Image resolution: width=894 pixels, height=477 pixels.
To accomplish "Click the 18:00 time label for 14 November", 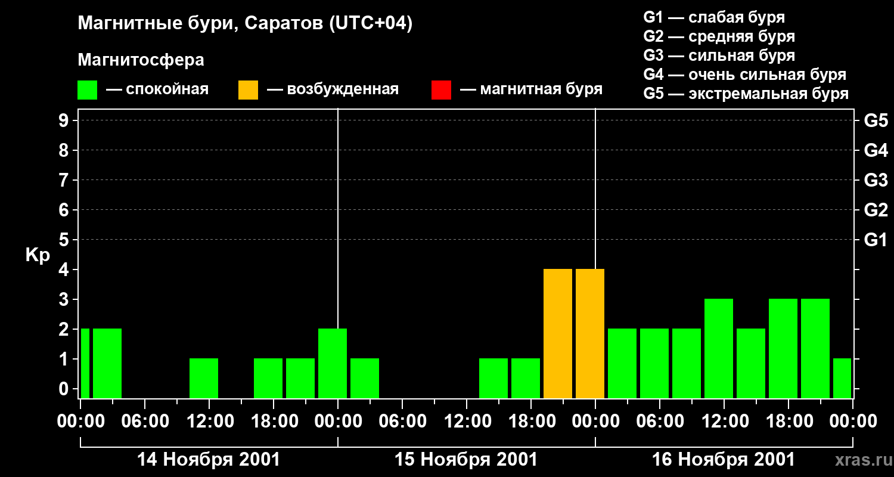I will 274,421.
